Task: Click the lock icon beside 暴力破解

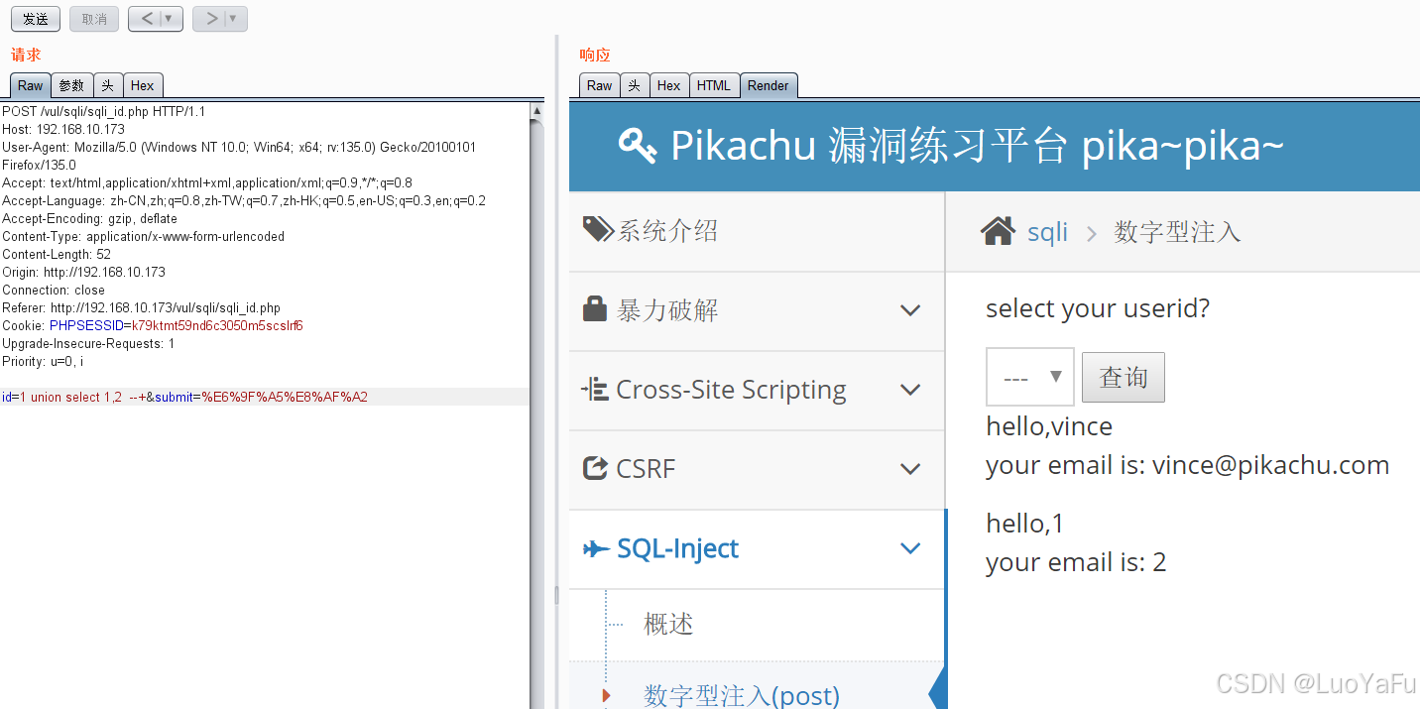Action: pyautogui.click(x=595, y=309)
